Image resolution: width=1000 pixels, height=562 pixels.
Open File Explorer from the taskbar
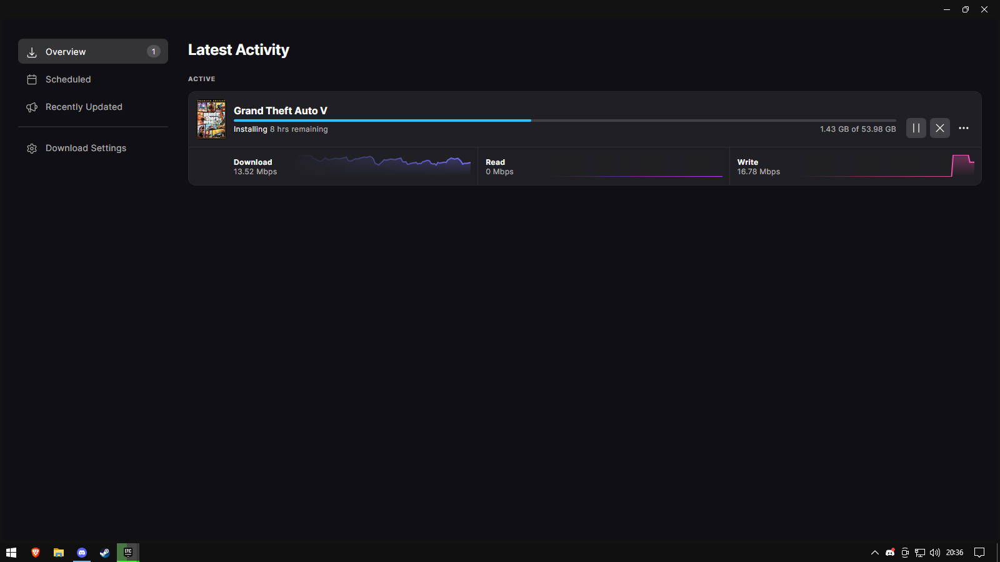[x=59, y=553]
